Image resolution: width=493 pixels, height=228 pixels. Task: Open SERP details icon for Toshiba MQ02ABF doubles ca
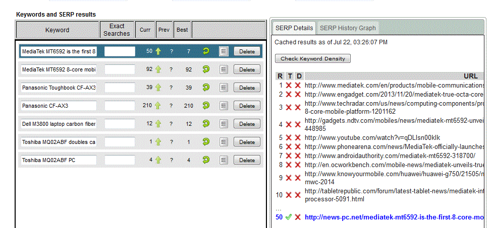tap(224, 142)
